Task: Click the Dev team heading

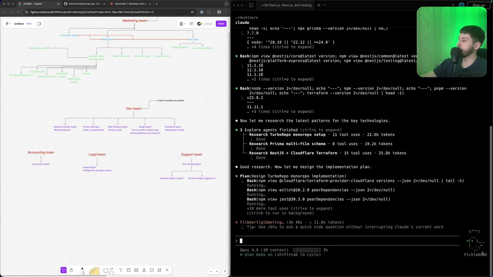Action: click(134, 108)
